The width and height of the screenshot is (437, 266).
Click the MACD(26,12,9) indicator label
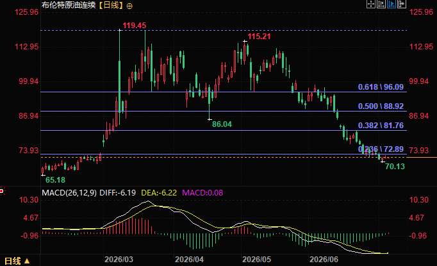tap(69, 193)
